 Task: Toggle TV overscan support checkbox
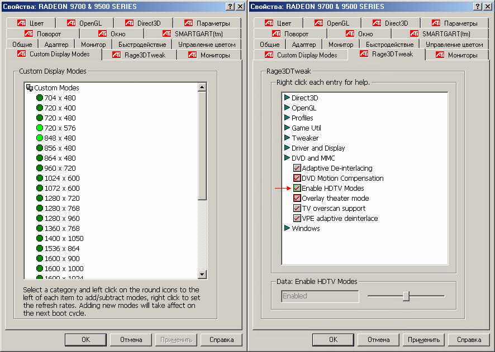(x=297, y=209)
